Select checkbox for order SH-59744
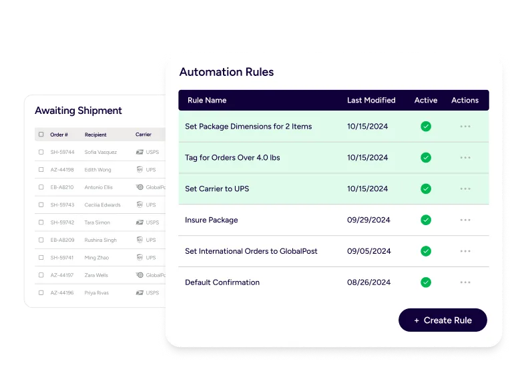This screenshot has width=520, height=389. [41, 153]
